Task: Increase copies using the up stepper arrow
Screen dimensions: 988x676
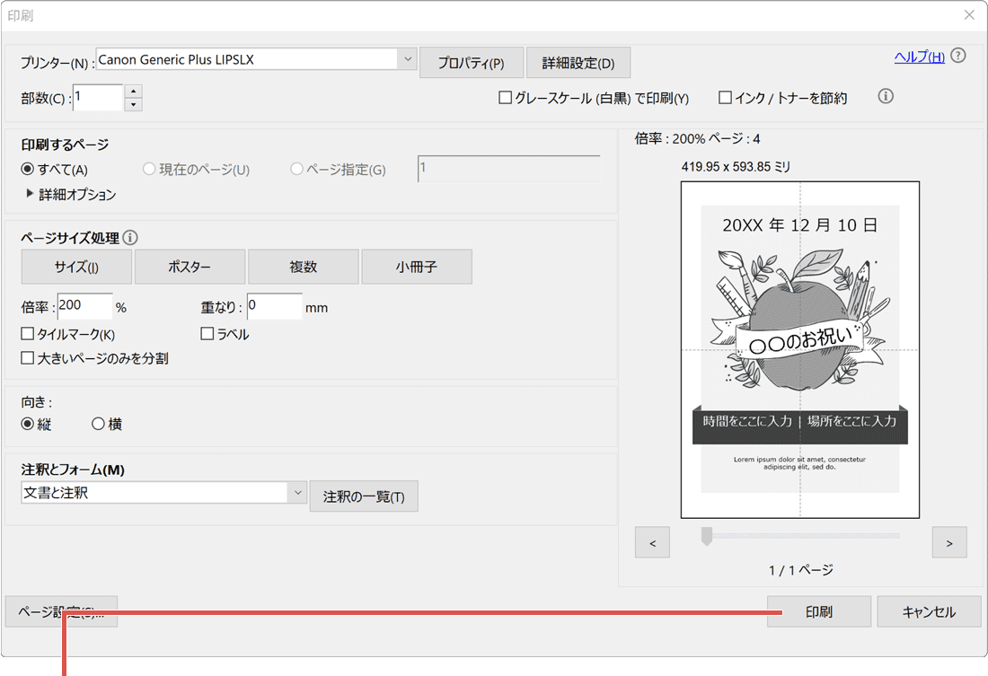Action: coord(133,90)
